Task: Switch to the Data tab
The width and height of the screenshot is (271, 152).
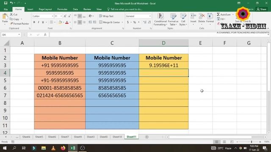Action: (x=75, y=9)
